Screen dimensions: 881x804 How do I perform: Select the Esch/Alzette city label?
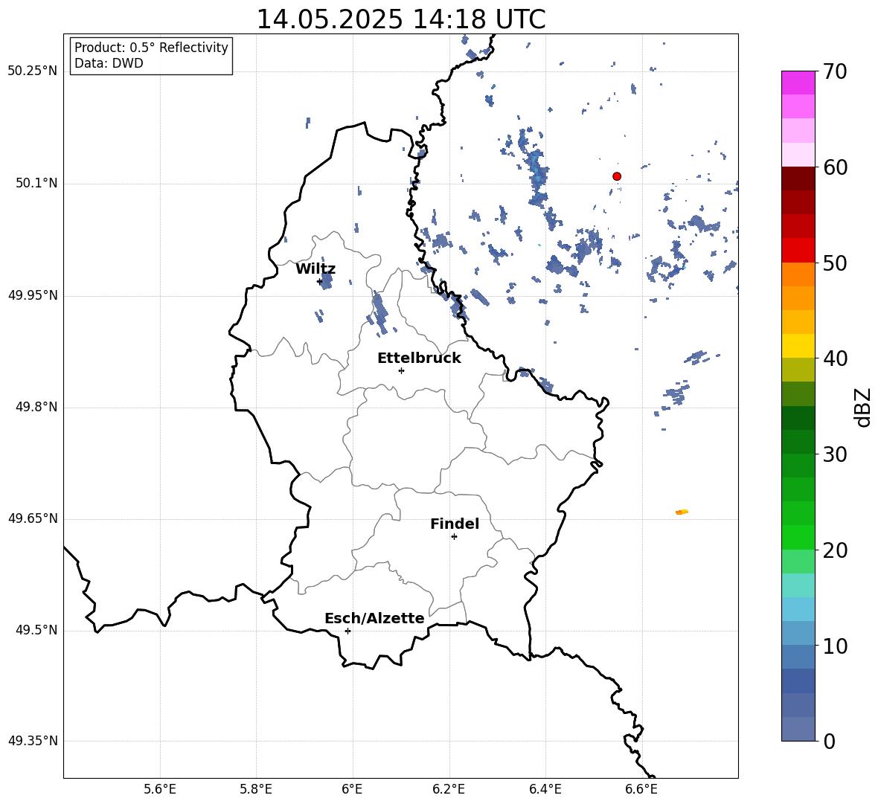click(x=374, y=618)
